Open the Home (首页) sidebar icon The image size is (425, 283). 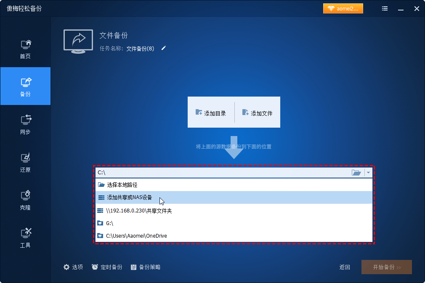[25, 49]
